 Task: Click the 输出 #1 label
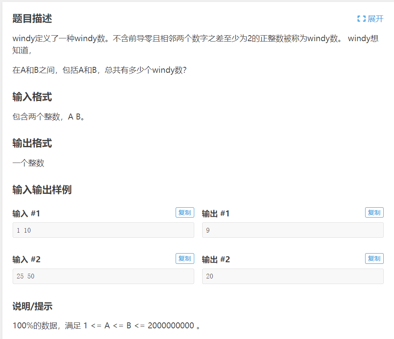pos(216,214)
